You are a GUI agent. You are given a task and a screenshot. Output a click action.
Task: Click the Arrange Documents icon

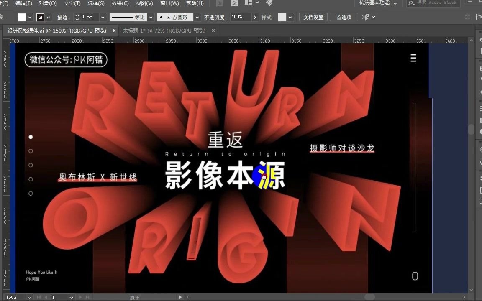coord(248,3)
